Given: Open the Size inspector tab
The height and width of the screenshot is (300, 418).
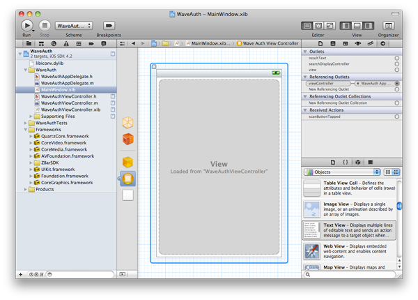Looking at the screenshot, I should click(371, 43).
